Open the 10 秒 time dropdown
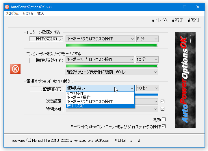Image resolution: width=208 pixels, height=151 pixels. (x=148, y=88)
